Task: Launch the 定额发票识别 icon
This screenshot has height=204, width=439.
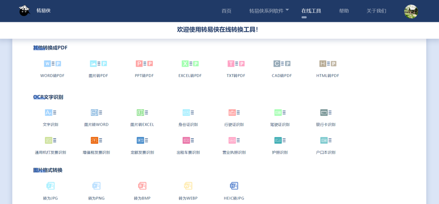Action: point(142,140)
